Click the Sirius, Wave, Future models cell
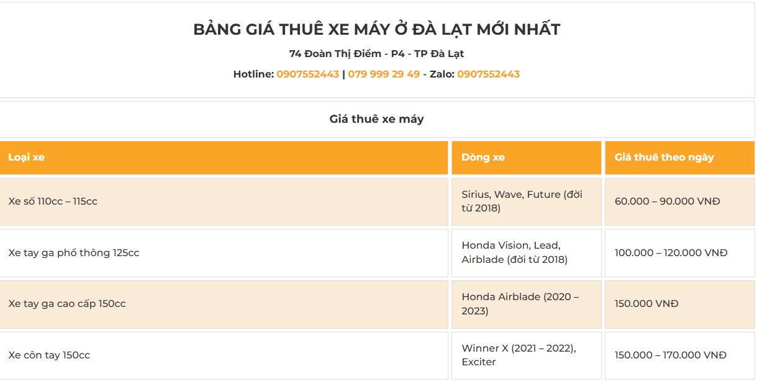 point(522,202)
